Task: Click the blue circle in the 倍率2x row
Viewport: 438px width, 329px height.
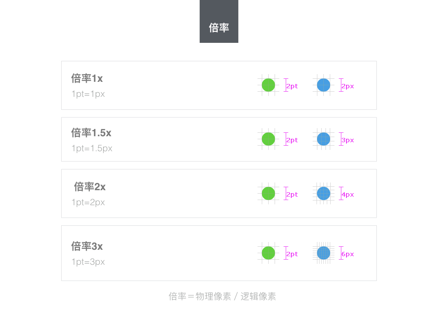Action: click(323, 194)
